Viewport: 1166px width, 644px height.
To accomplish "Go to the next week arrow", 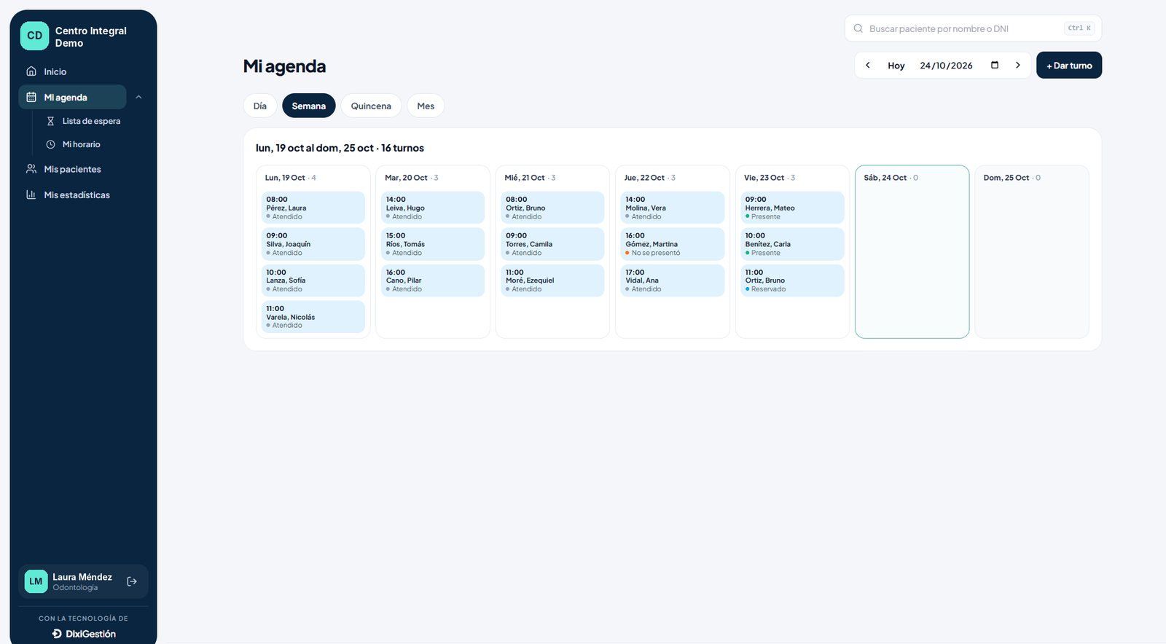I will 1018,65.
